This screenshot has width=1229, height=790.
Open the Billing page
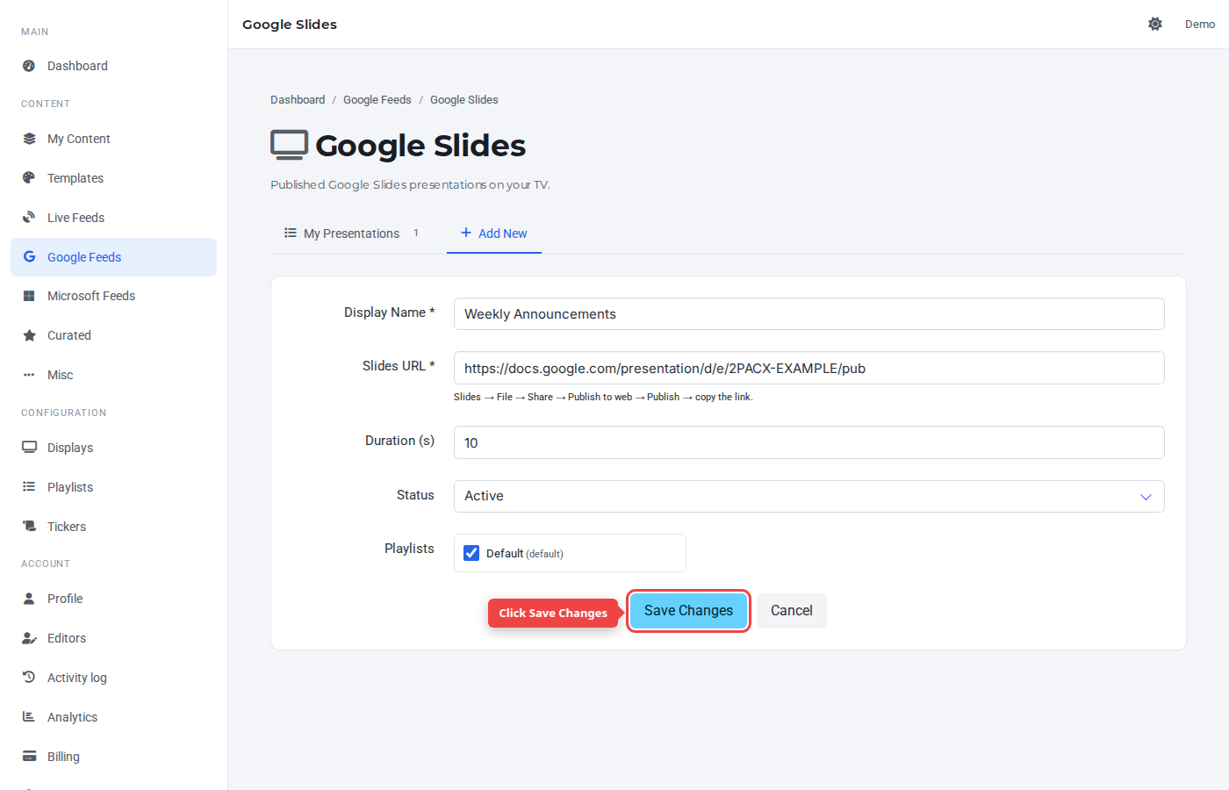113,757
